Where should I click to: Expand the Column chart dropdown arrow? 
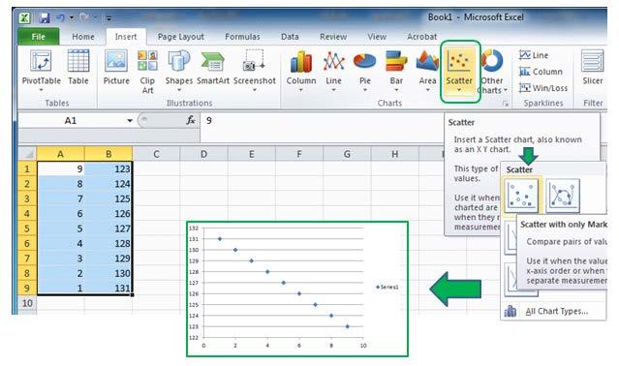pyautogui.click(x=301, y=90)
